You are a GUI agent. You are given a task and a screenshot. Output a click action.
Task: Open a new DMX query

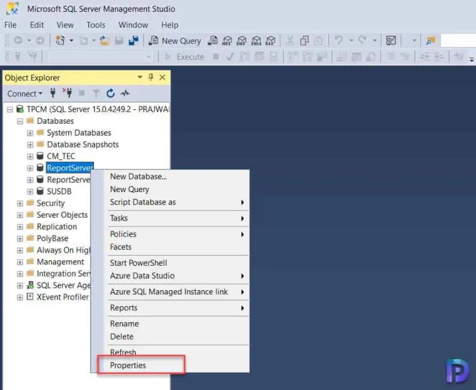point(240,40)
